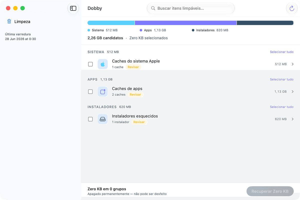Expand Caches do sistema Apple chevron
This screenshot has width=300, height=200.
pyautogui.click(x=292, y=64)
